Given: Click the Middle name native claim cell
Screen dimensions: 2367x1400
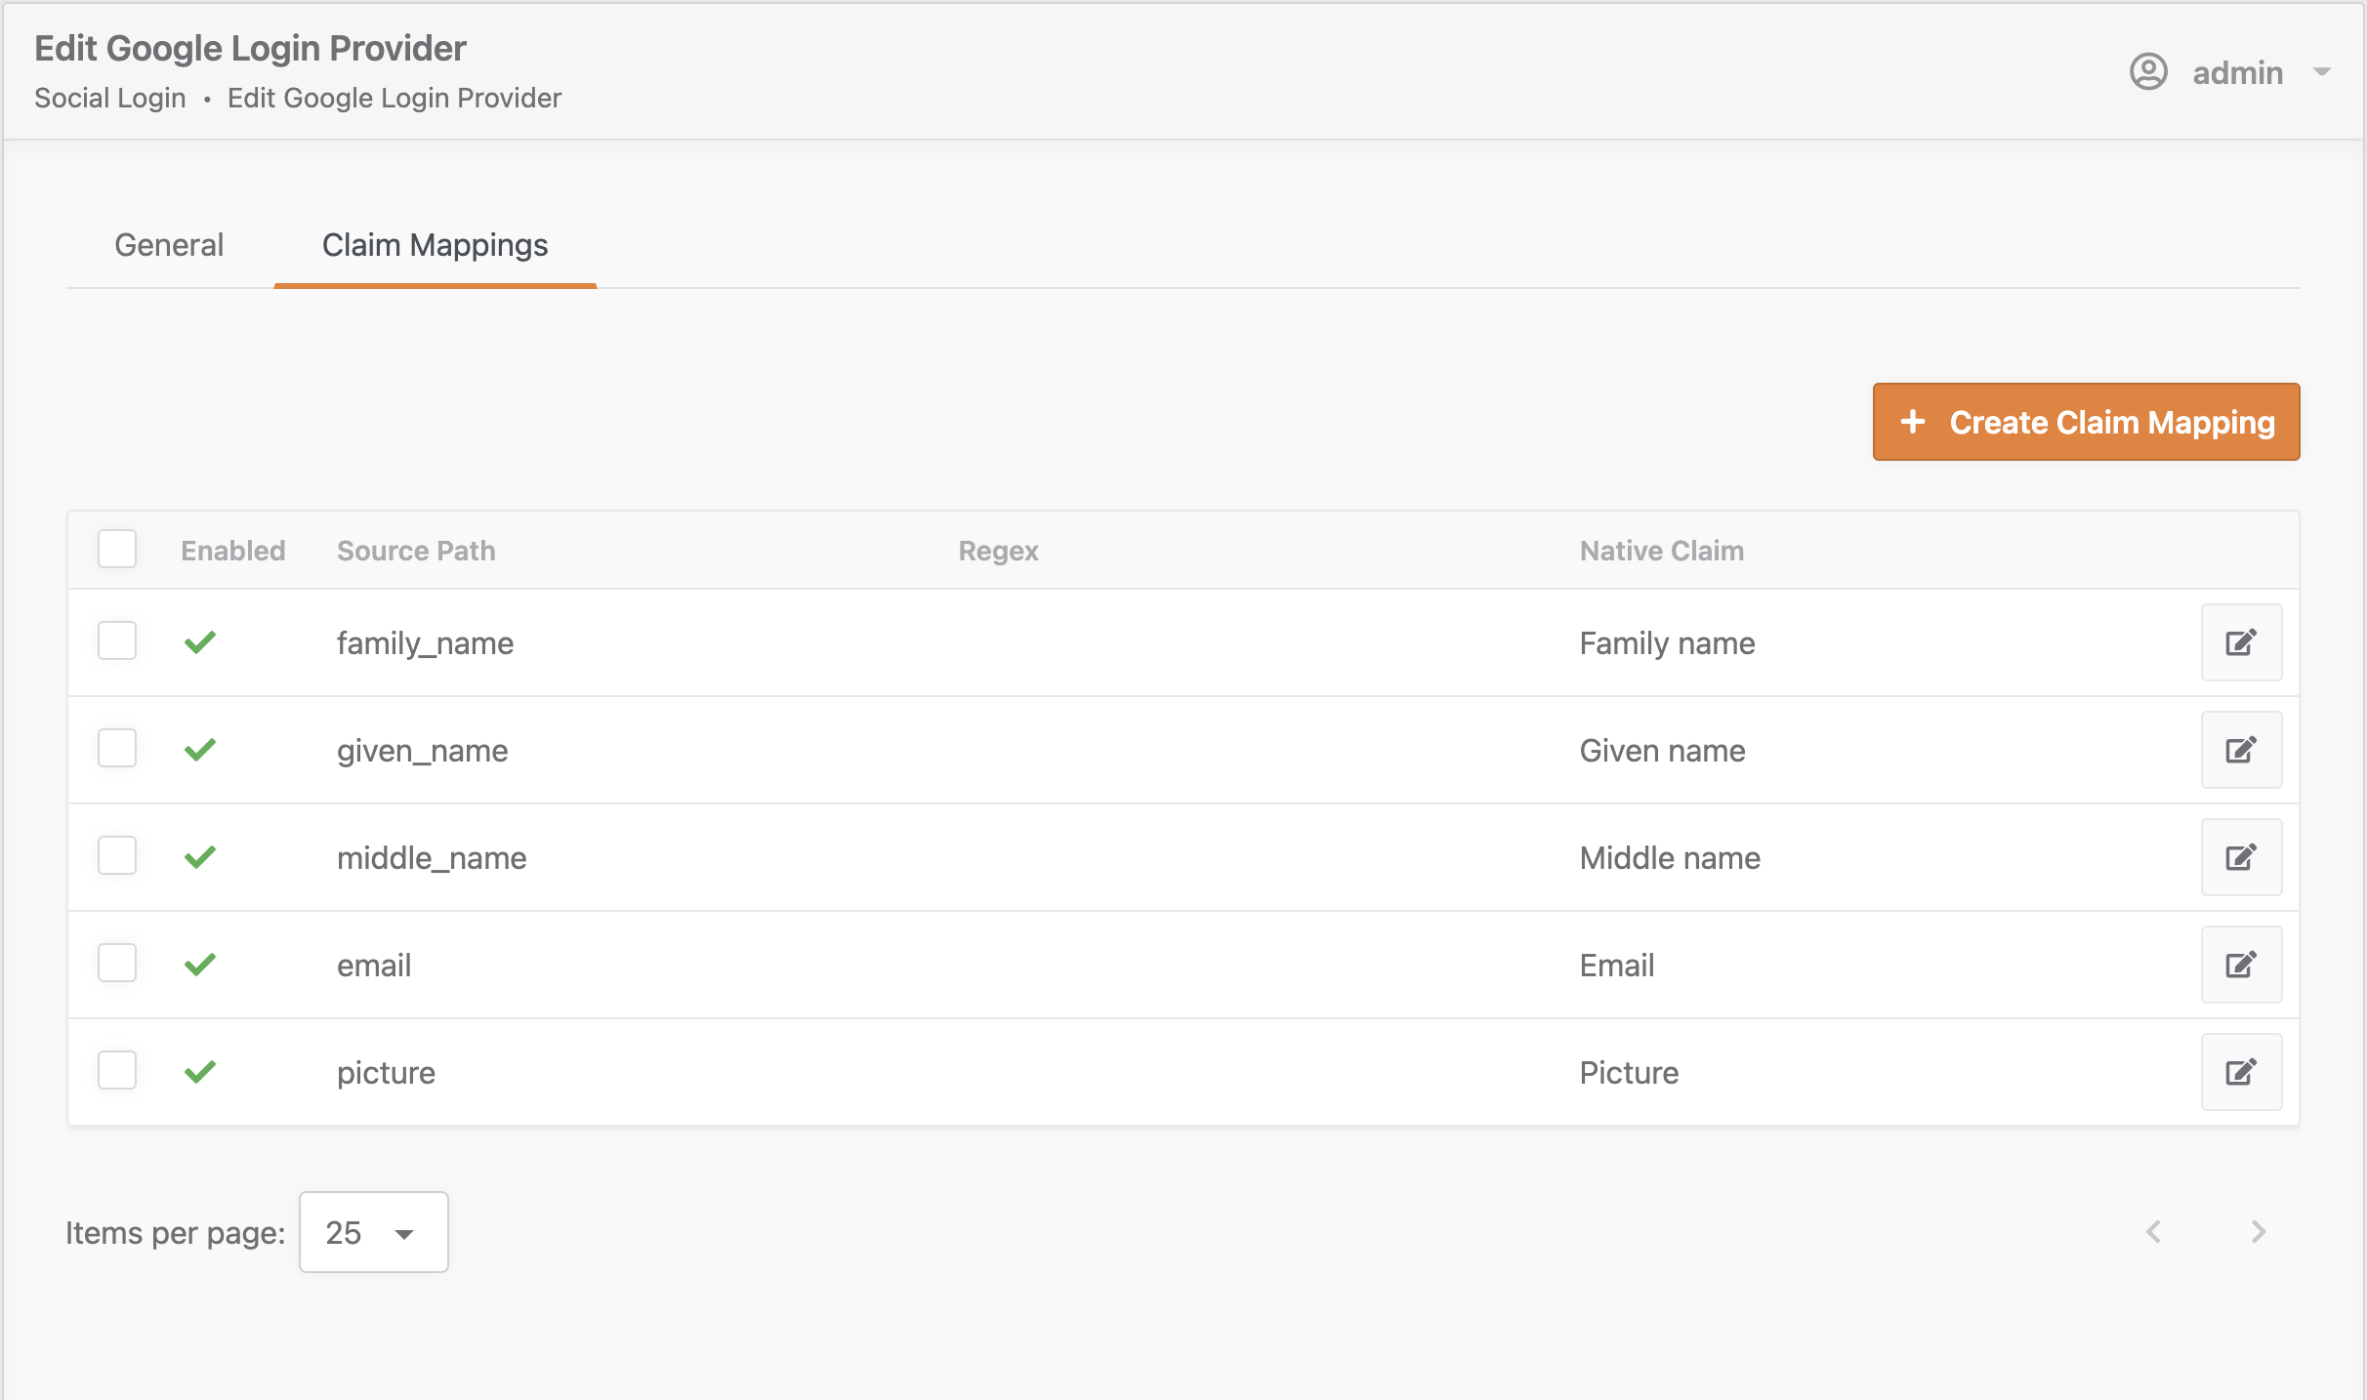Looking at the screenshot, I should (x=1670, y=858).
